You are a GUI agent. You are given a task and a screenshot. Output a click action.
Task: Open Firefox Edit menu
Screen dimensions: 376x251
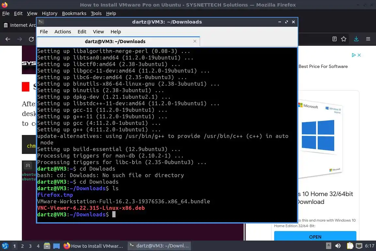tap(18, 13)
